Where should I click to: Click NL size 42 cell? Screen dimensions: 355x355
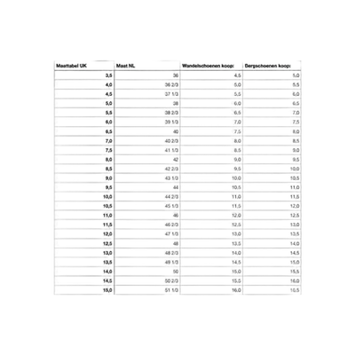click(x=147, y=160)
